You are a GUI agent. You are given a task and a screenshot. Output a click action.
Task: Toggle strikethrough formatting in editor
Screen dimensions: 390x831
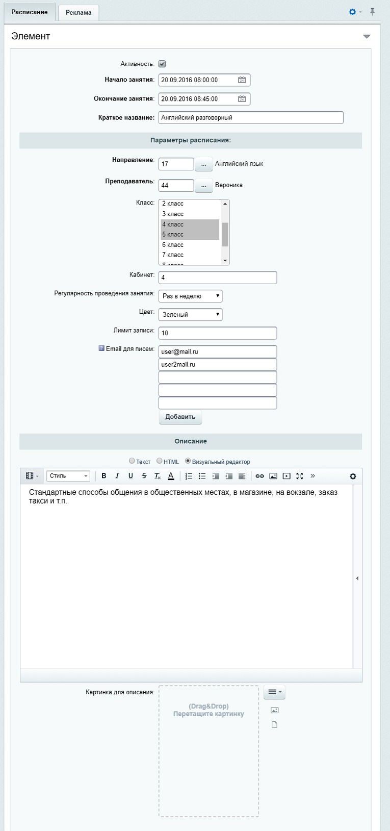144,476
